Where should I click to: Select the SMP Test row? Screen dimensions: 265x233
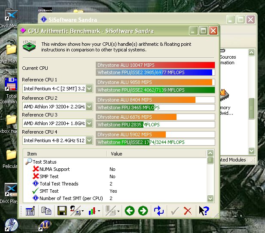pos(115,176)
